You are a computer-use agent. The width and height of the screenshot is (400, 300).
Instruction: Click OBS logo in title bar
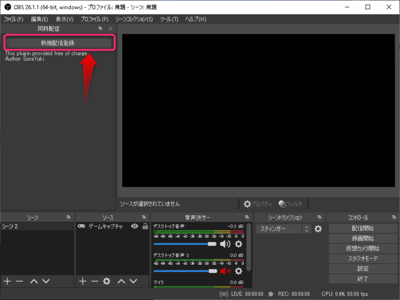click(x=8, y=7)
